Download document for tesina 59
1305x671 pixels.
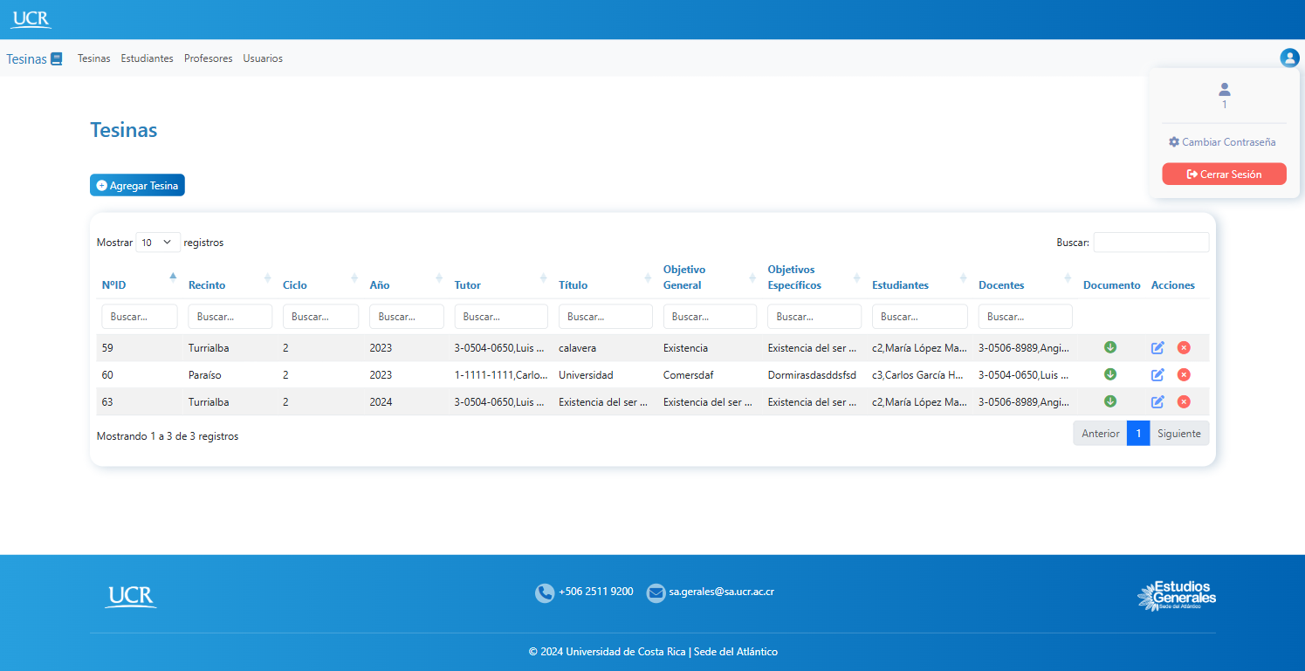click(x=1110, y=347)
